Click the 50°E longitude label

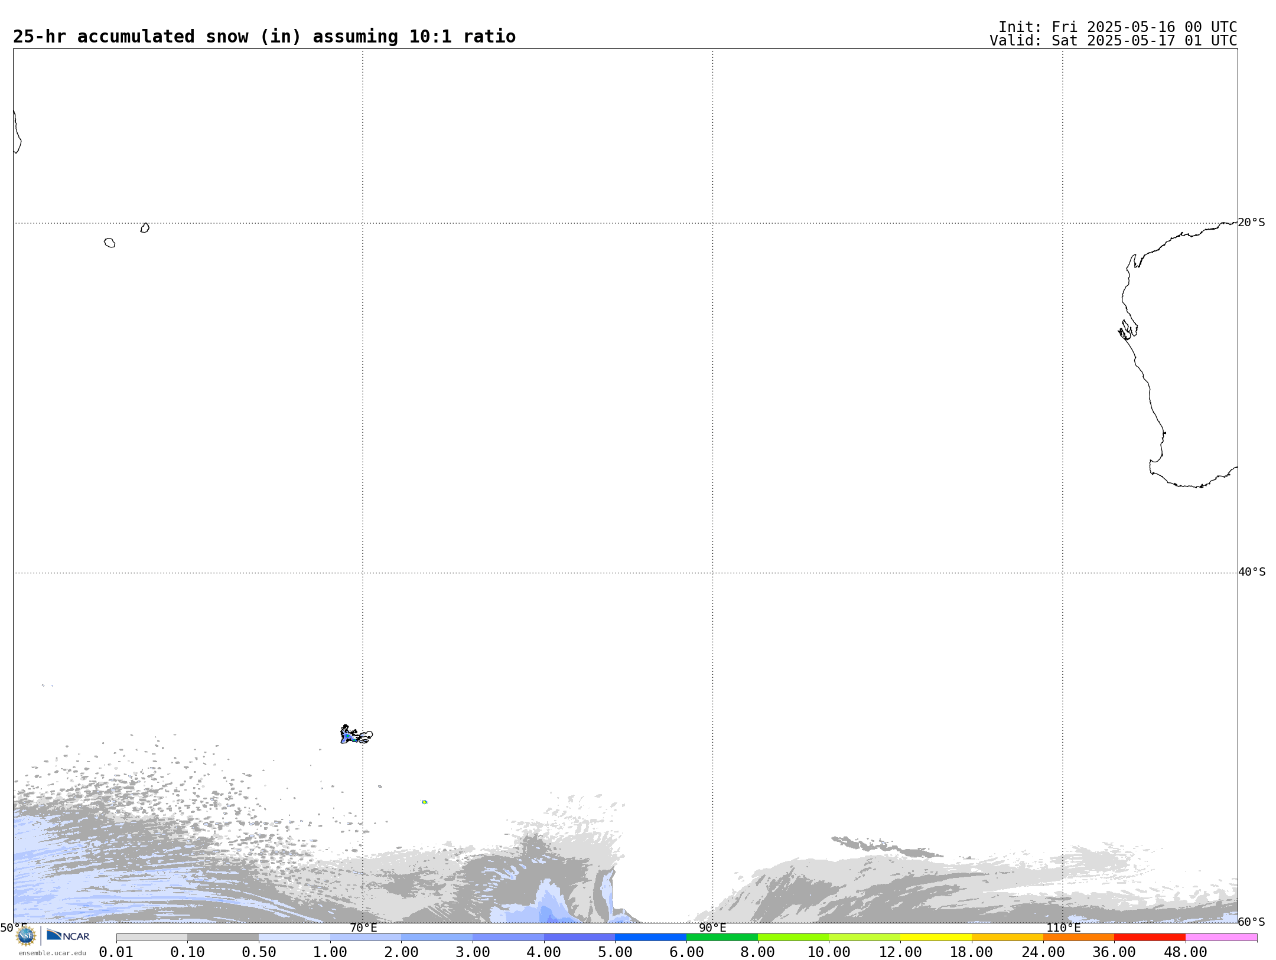pos(13,928)
